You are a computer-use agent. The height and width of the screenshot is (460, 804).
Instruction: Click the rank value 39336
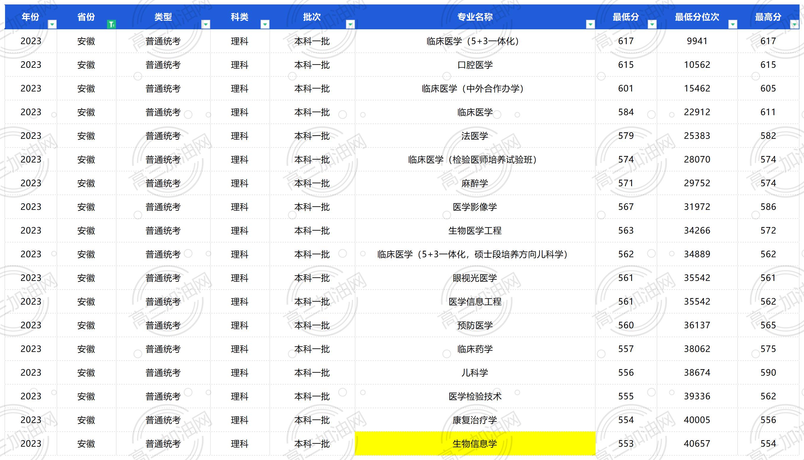697,396
